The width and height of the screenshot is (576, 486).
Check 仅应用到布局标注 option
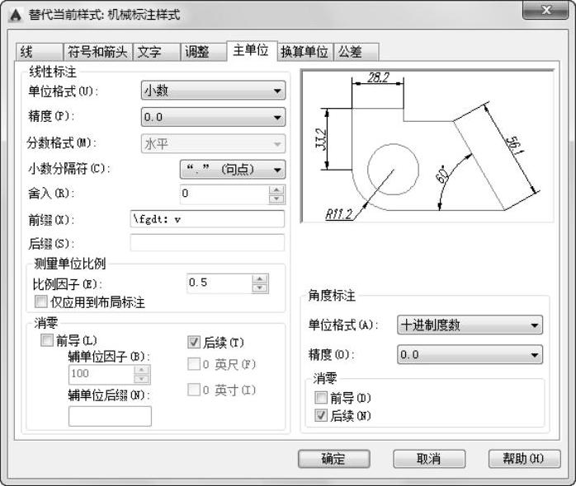point(40,301)
